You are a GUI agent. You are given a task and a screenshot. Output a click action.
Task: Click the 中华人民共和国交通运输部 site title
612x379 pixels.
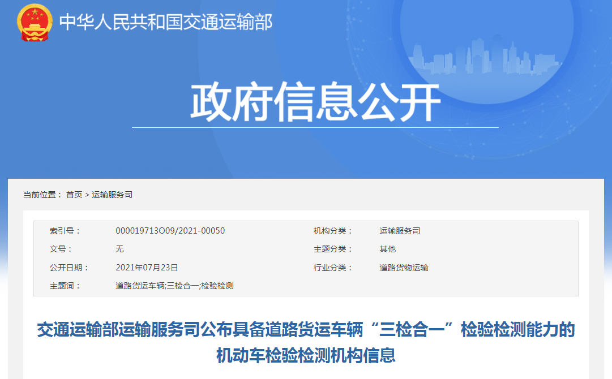(166, 22)
